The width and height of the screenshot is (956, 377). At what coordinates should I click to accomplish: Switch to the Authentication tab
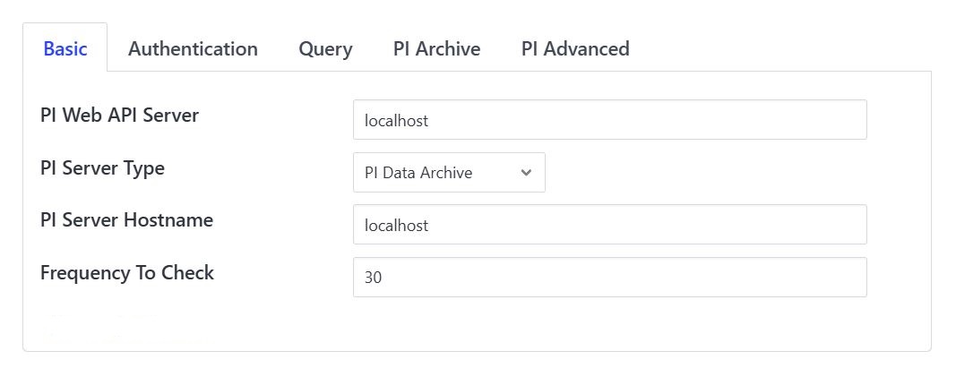click(x=193, y=48)
